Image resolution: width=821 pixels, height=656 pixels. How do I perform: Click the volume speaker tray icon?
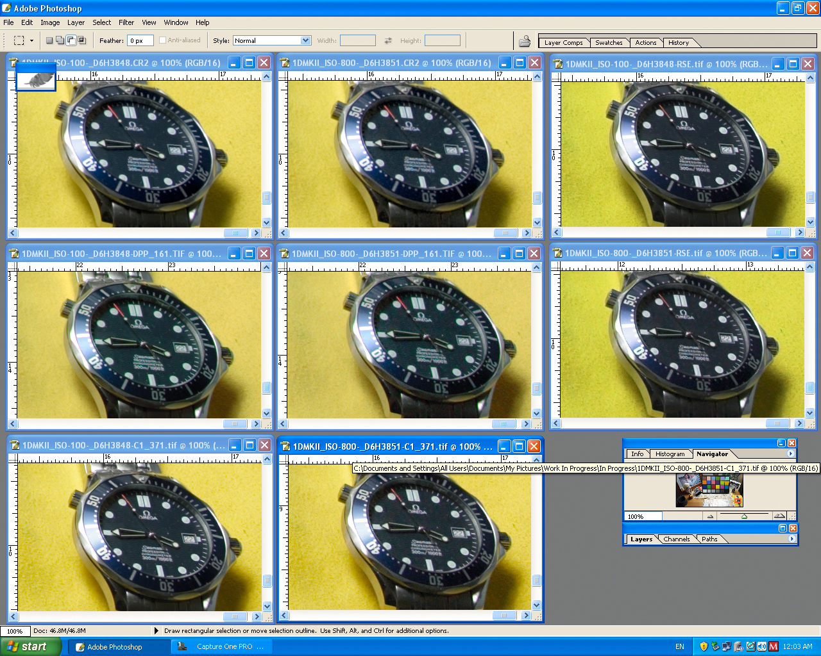coord(761,646)
